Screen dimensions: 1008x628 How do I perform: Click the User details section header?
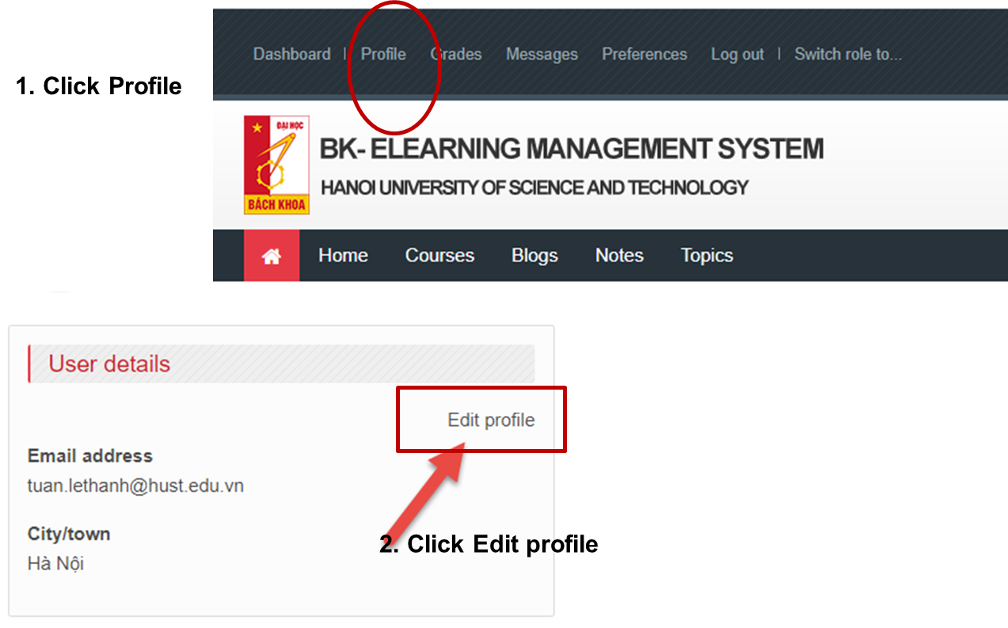109,364
